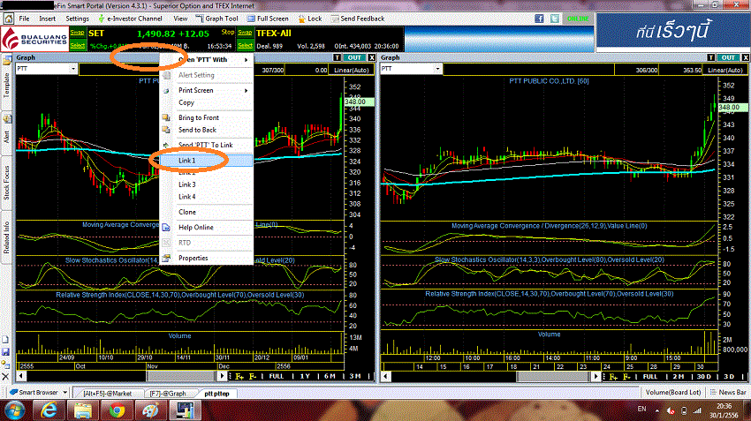Screen dimensions: 751x421
Task: Open the Settings menu
Action: point(77,19)
